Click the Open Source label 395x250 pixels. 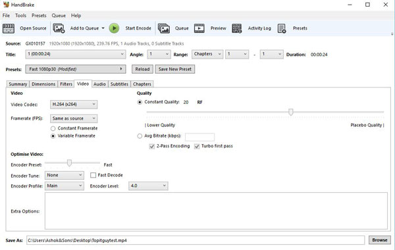click(34, 28)
